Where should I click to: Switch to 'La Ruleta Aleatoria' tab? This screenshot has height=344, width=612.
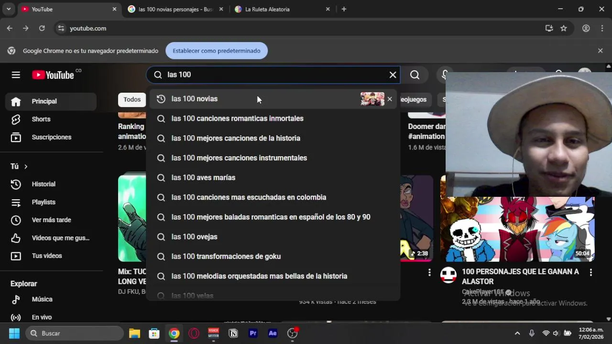(282, 9)
